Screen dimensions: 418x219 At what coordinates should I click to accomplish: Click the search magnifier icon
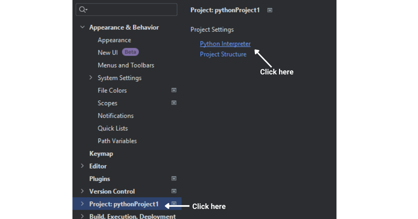coord(83,10)
